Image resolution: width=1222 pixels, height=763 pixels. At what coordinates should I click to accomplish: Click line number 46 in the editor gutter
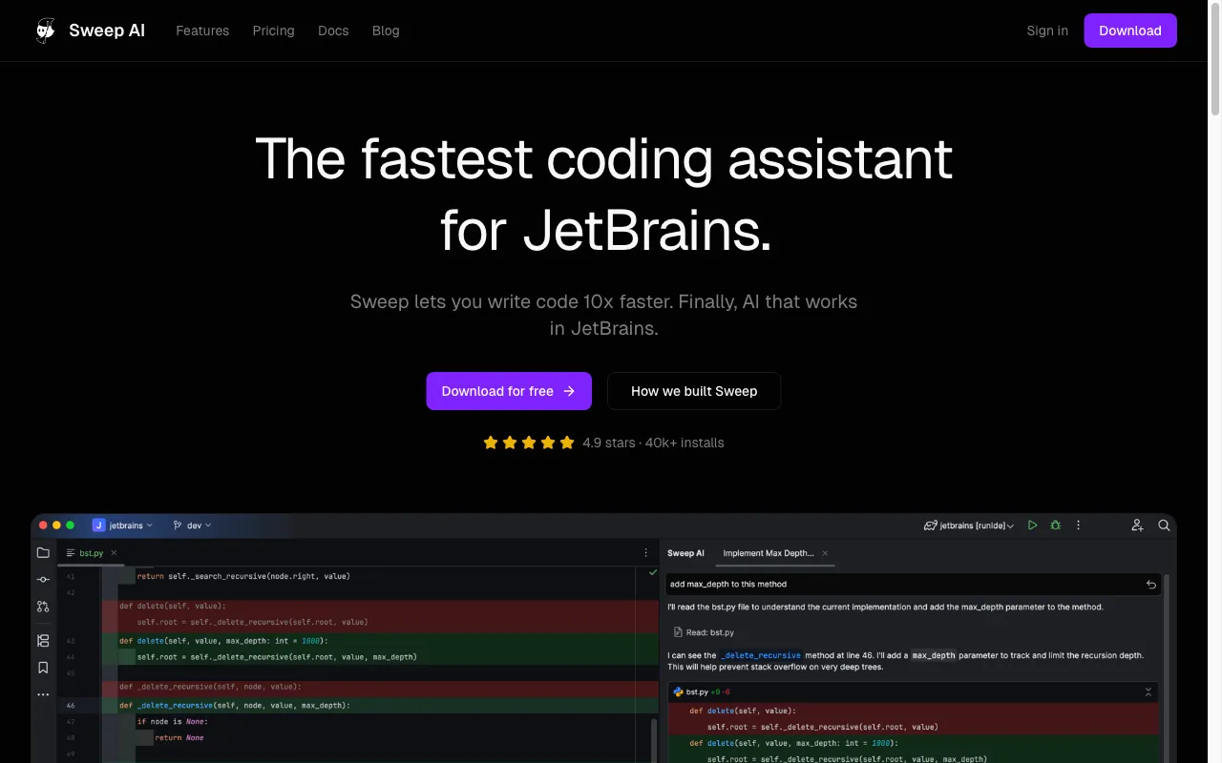coord(71,706)
